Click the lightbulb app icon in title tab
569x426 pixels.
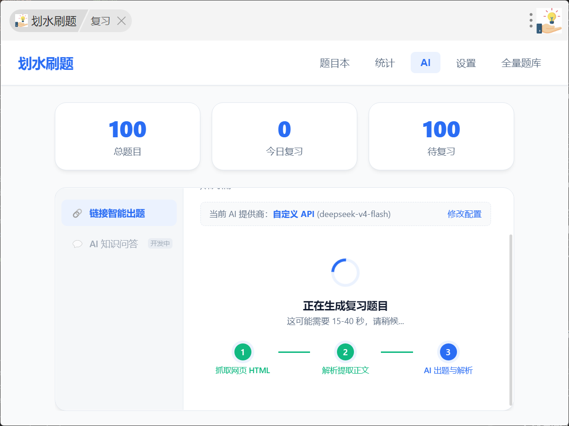tap(21, 21)
